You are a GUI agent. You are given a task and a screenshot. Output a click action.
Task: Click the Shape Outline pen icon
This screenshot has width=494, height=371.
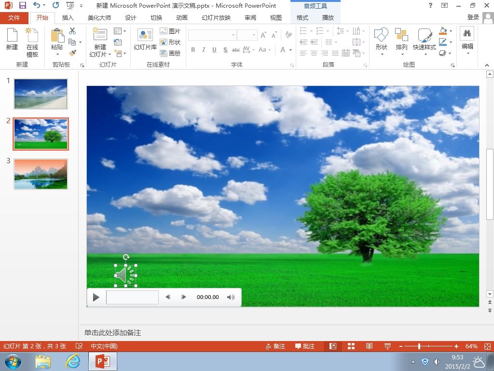click(x=443, y=42)
